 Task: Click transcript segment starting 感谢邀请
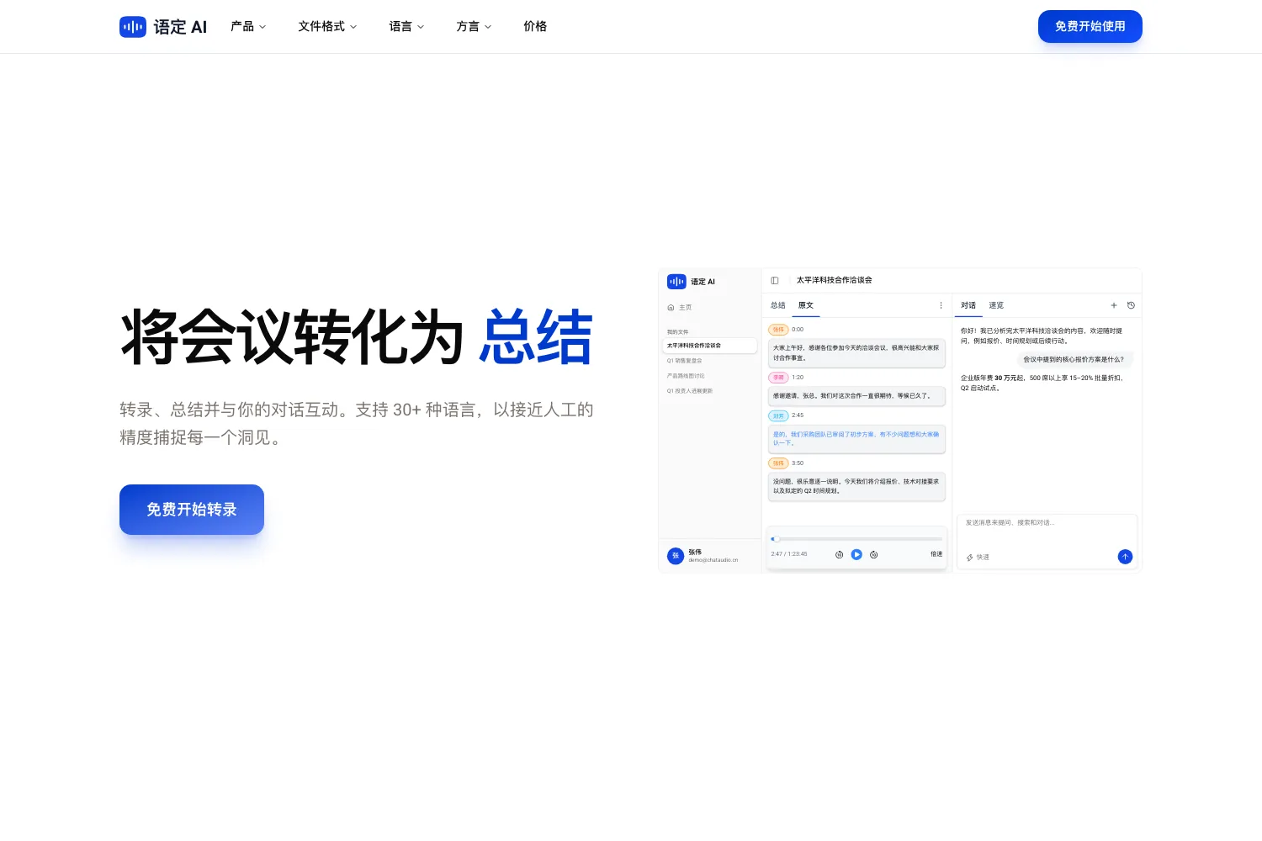856,395
